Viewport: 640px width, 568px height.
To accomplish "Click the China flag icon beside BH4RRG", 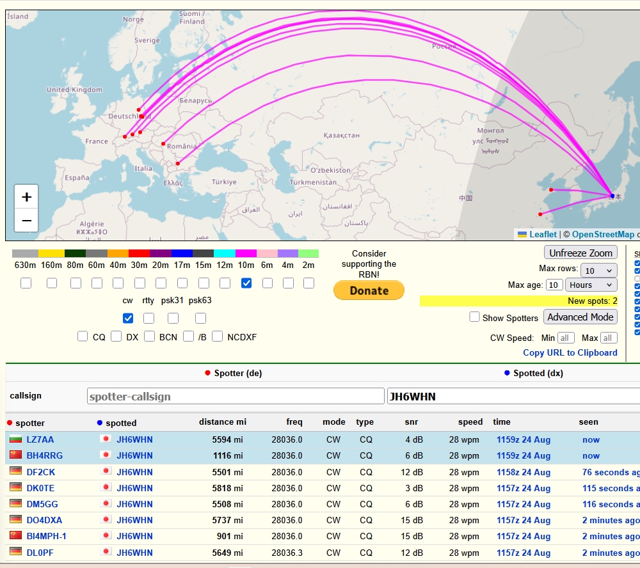I will point(15,455).
